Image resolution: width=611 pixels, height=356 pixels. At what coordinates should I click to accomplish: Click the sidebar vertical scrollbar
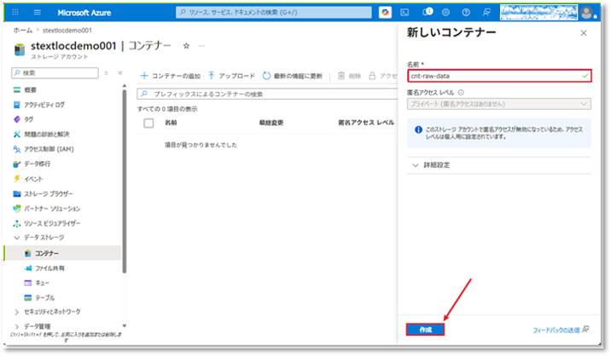tap(125, 181)
